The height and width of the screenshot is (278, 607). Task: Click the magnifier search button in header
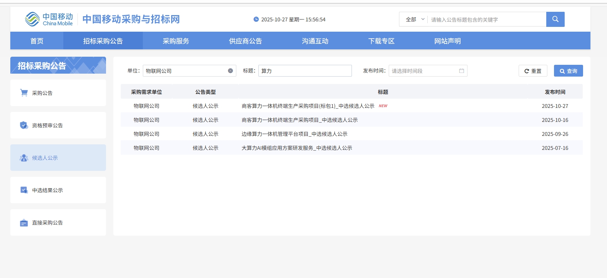[555, 19]
